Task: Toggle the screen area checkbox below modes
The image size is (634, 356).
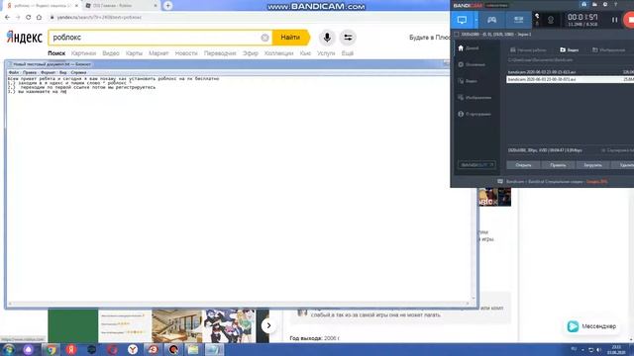Action: pyautogui.click(x=457, y=35)
